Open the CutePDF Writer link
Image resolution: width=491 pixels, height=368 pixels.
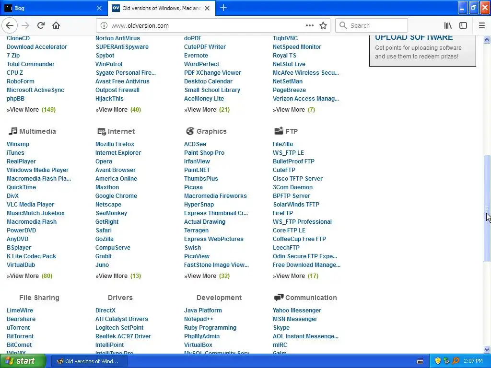tap(205, 46)
